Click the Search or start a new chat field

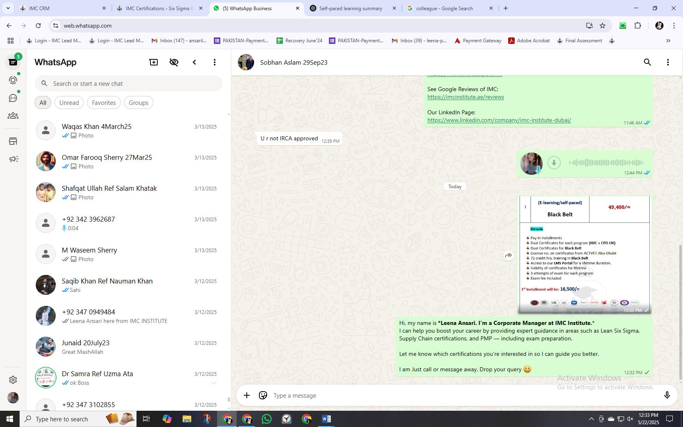tap(128, 83)
